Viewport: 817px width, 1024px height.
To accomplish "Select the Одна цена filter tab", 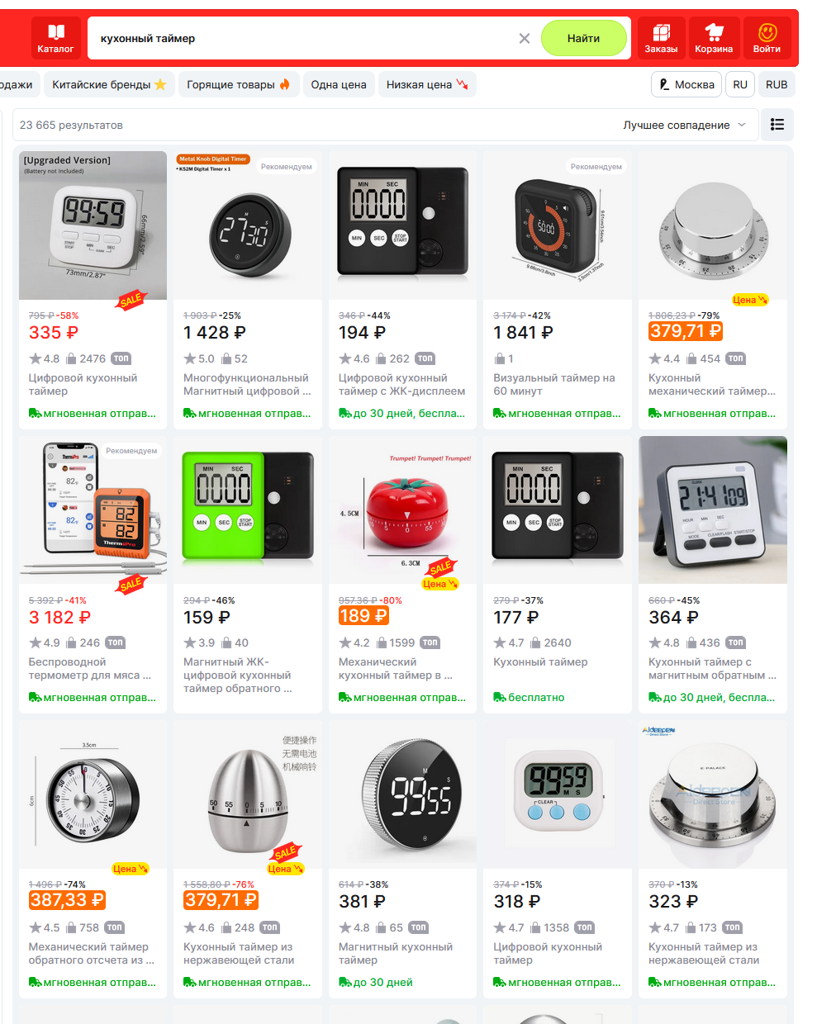I will [339, 84].
